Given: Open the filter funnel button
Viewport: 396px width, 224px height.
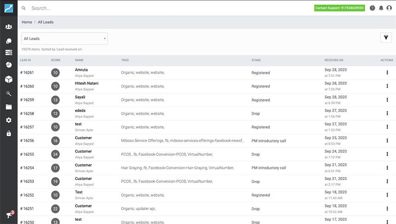Looking at the screenshot, I should click(386, 38).
